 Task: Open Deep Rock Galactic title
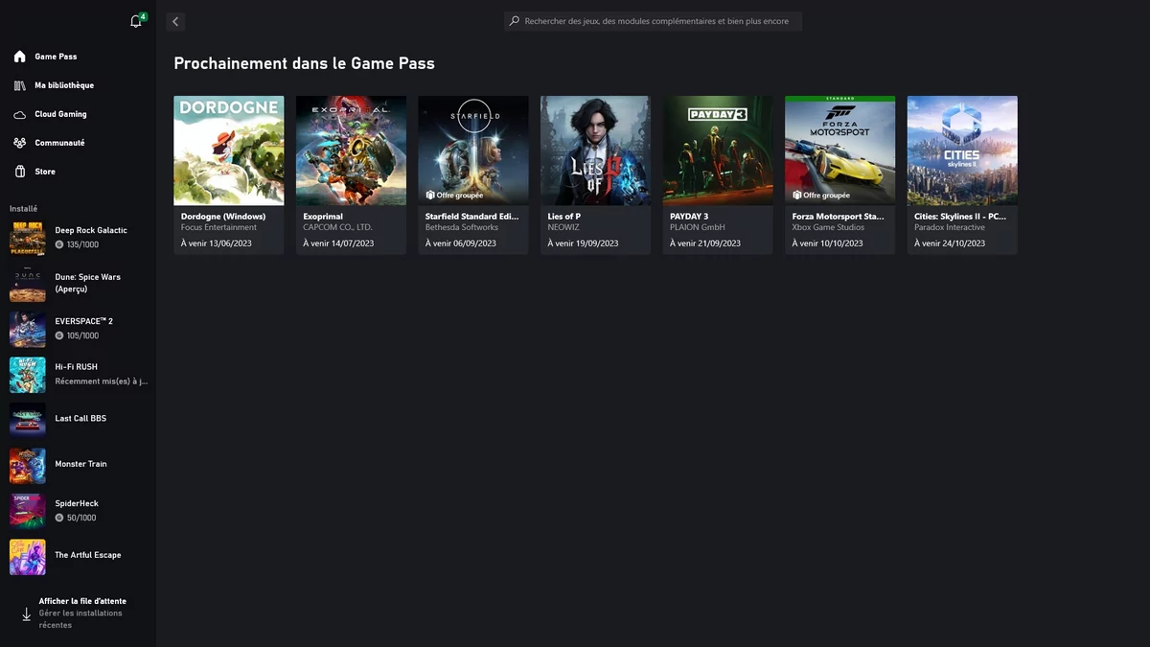click(x=91, y=230)
